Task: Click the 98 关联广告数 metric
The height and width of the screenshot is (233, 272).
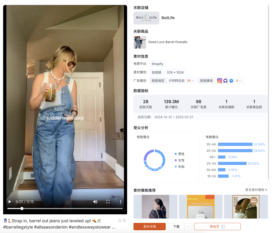Action: 198,104
